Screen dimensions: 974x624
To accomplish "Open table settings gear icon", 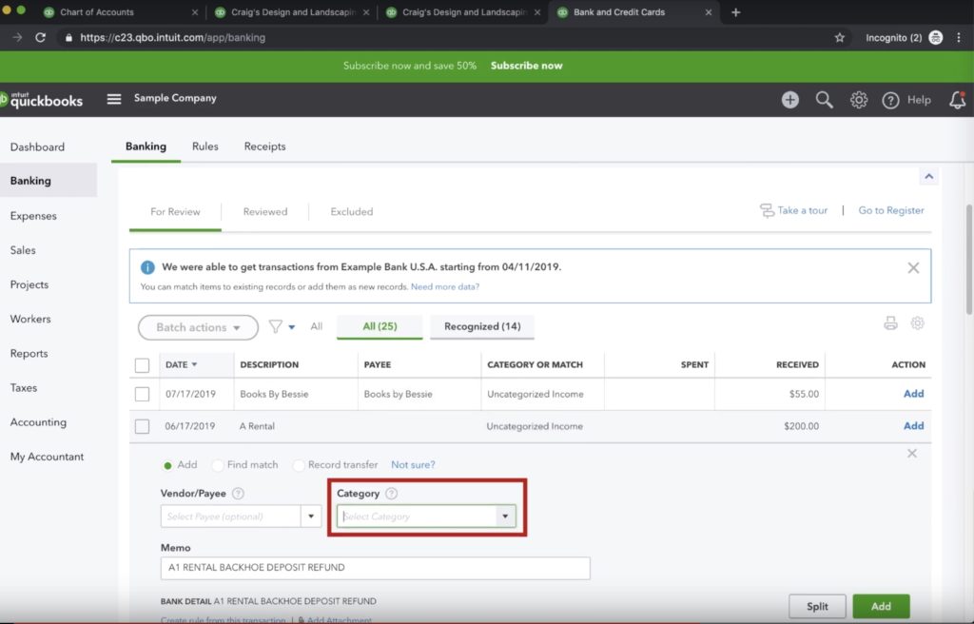I will [x=918, y=323].
